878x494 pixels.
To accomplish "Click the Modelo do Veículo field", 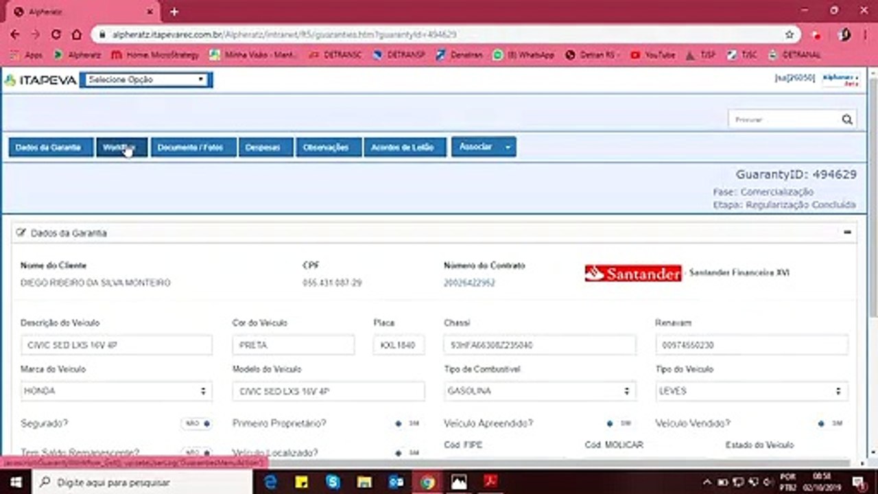I will pos(329,391).
